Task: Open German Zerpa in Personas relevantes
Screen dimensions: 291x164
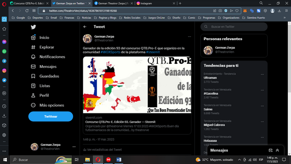Action: 234,50
